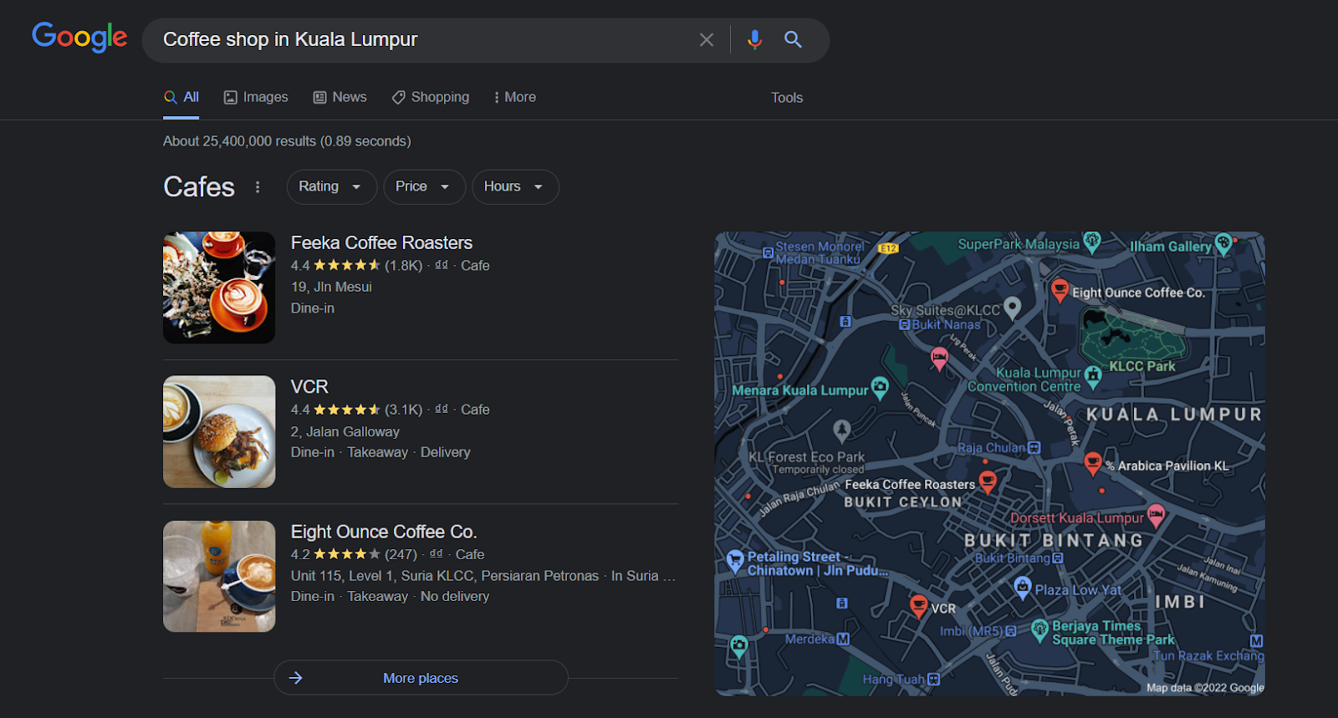Image resolution: width=1338 pixels, height=718 pixels.
Task: Click the Suria KLCC address line
Action: pos(483,576)
